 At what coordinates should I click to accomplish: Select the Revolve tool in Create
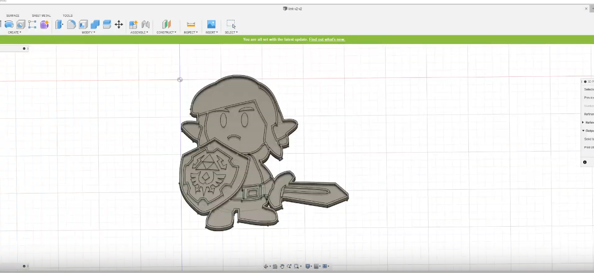pos(9,25)
